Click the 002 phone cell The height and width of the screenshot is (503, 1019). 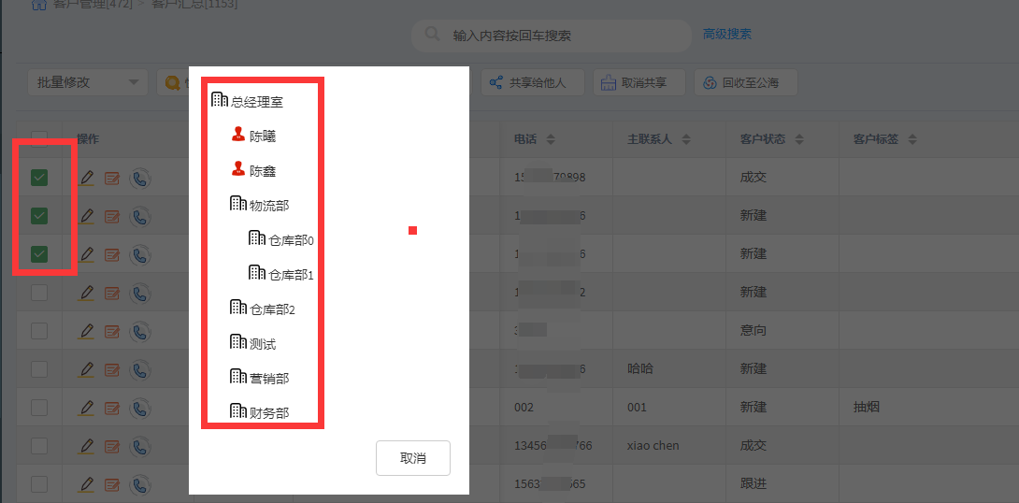pos(524,408)
